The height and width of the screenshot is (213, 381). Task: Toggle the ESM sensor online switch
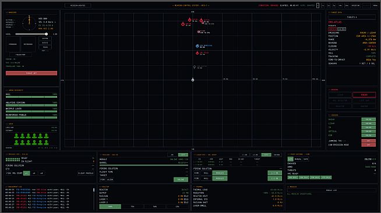(x=368, y=135)
